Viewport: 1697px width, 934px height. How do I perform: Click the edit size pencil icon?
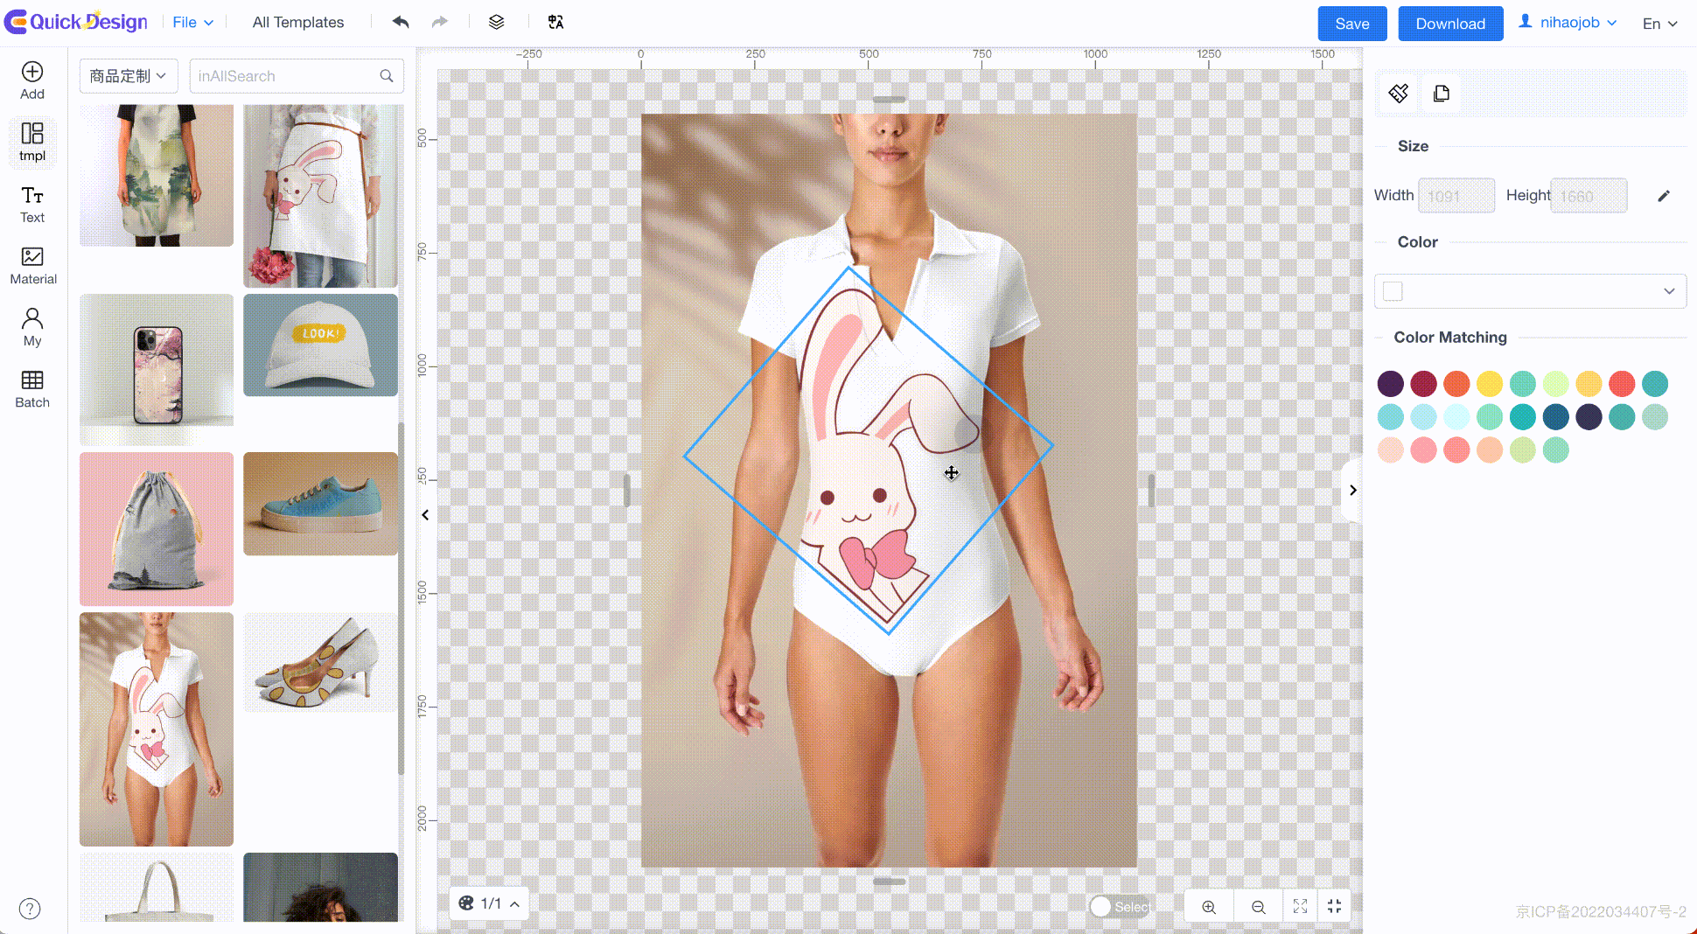[x=1664, y=196]
